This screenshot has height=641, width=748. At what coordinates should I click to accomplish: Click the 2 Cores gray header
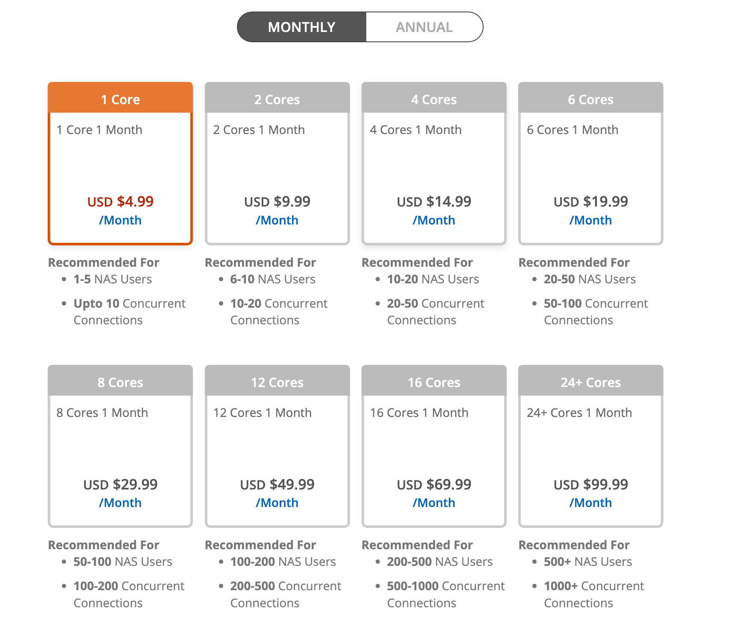[277, 98]
